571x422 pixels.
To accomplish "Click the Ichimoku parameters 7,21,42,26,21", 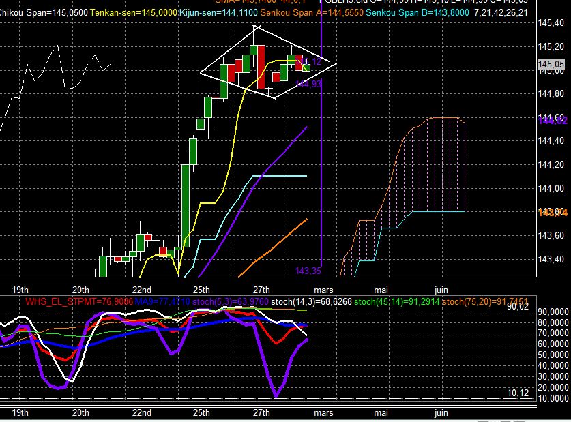I will coord(501,13).
